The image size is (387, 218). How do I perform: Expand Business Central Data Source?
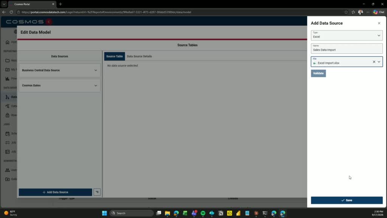click(59, 70)
